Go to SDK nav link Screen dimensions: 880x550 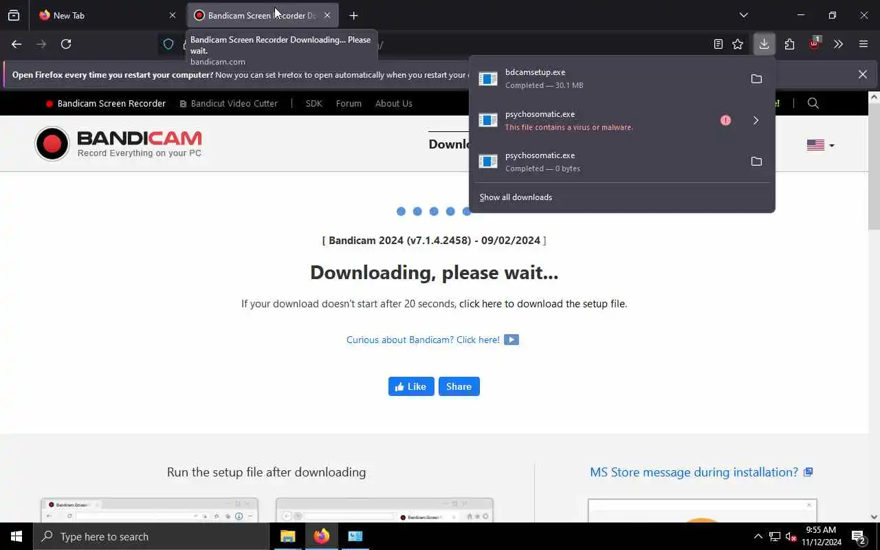pyautogui.click(x=313, y=104)
